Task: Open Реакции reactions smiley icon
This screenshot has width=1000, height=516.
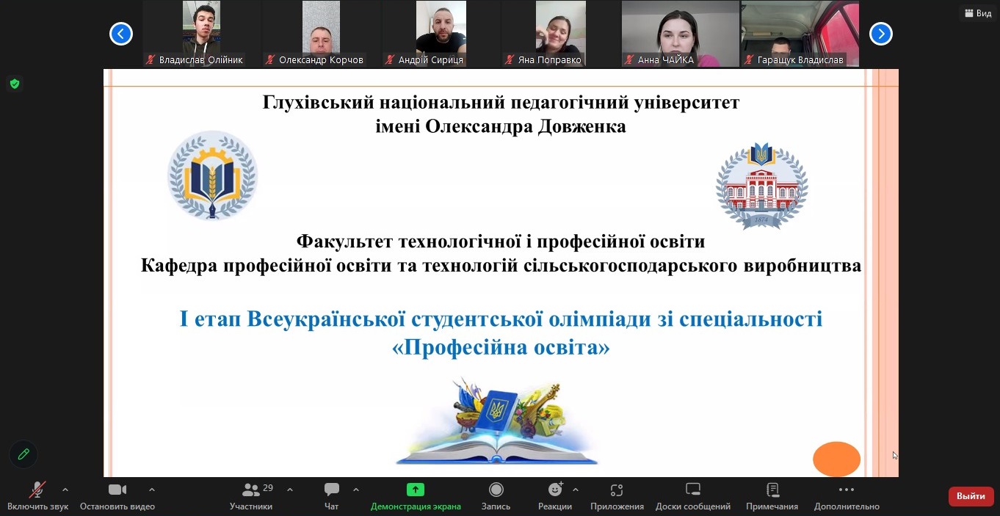Action: (555, 490)
